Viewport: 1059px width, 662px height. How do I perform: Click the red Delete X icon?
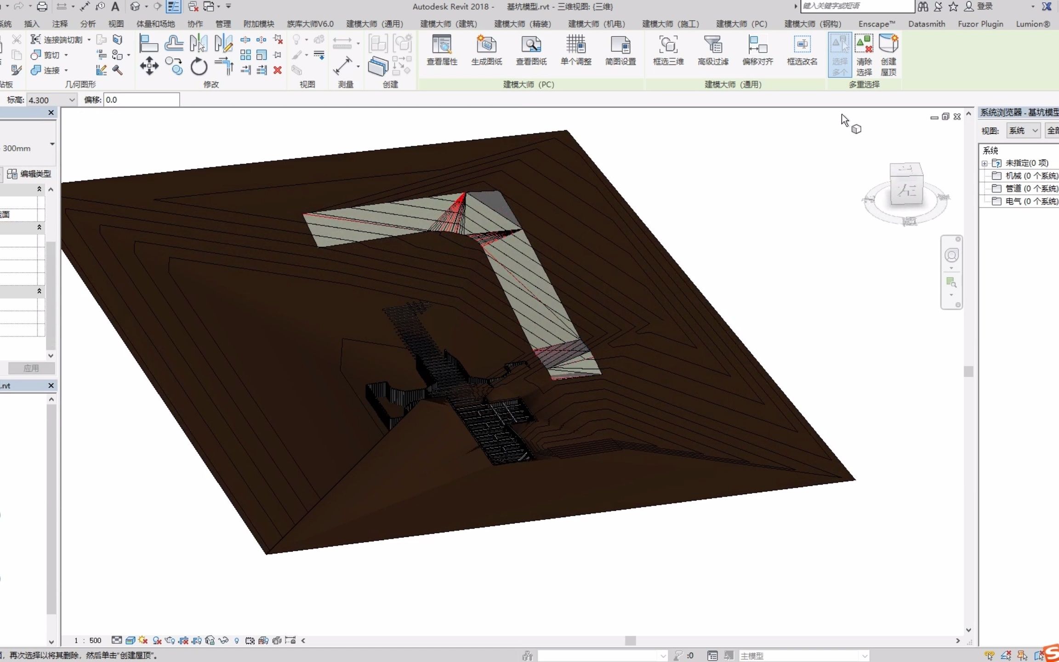tap(278, 70)
